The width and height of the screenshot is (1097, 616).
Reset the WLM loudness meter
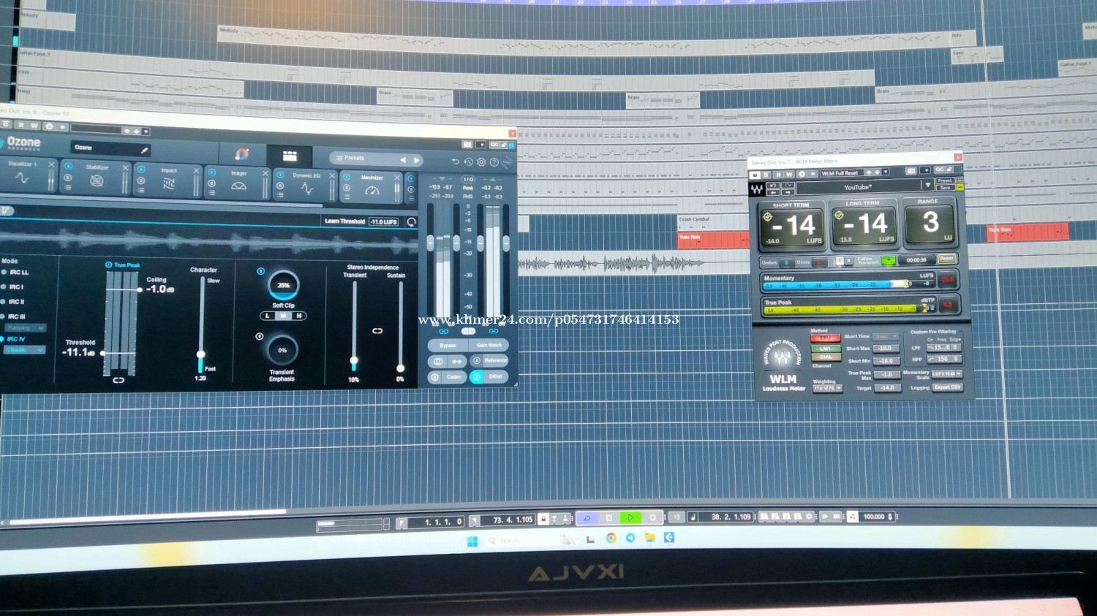pyautogui.click(x=946, y=259)
